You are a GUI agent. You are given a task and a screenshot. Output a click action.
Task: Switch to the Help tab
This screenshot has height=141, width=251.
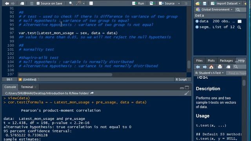click(x=241, y=61)
